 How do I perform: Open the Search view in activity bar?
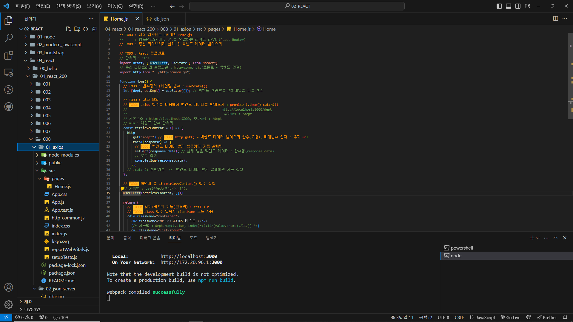9,38
